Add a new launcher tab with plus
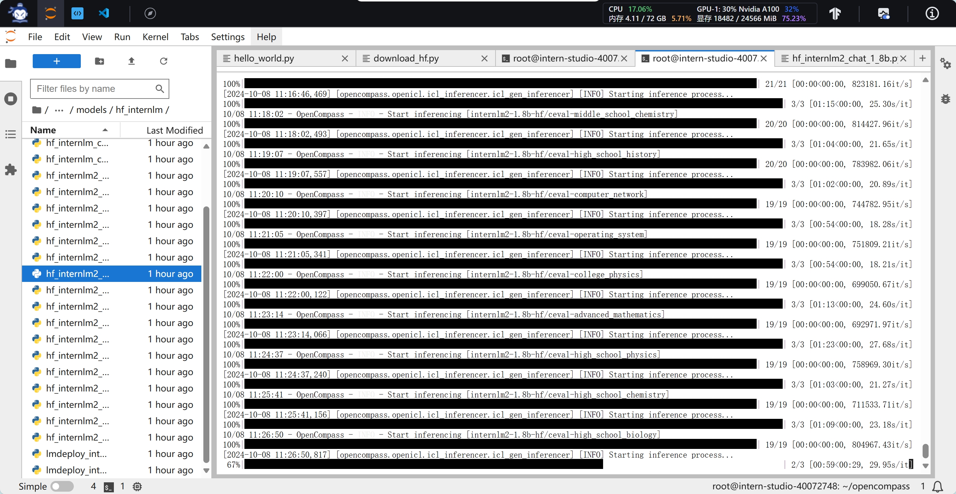The image size is (956, 494). point(922,58)
